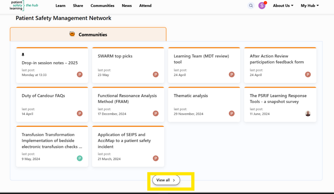The image size is (334, 194).
Task: Click the '23 May' last post date
Action: pyautogui.click(x=103, y=75)
